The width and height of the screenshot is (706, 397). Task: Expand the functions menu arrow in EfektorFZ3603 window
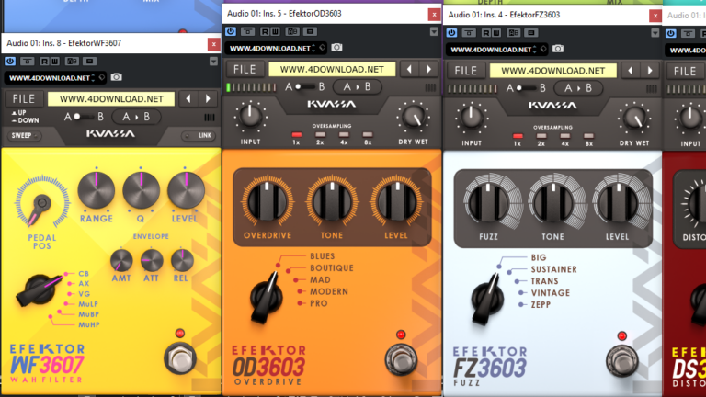655,33
